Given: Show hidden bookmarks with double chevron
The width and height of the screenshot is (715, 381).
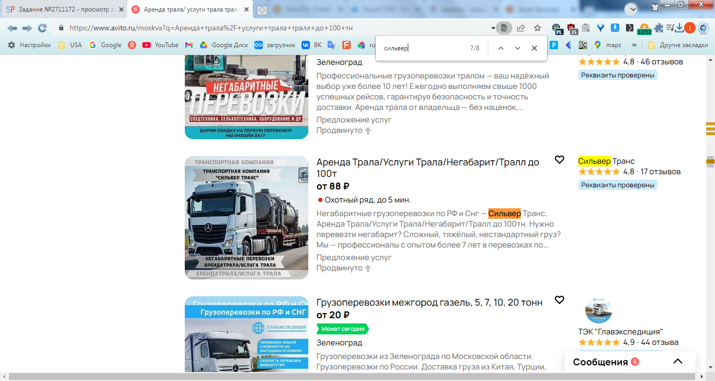Looking at the screenshot, I should tap(635, 45).
